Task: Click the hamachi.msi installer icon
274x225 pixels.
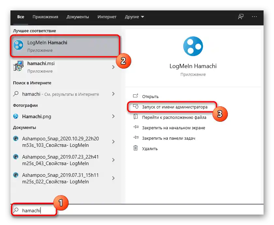Action: (18, 67)
